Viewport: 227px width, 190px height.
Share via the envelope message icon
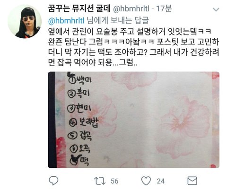[192, 181]
